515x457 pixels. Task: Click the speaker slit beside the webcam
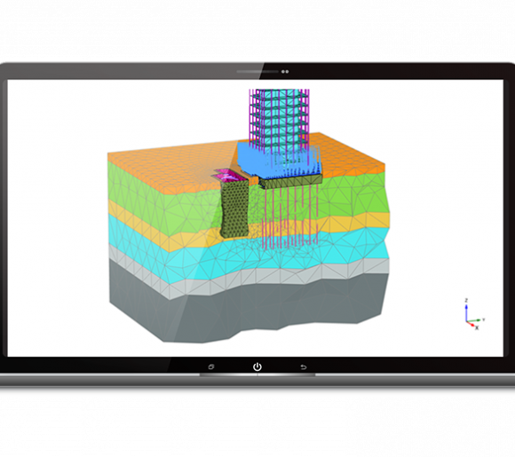257,72
